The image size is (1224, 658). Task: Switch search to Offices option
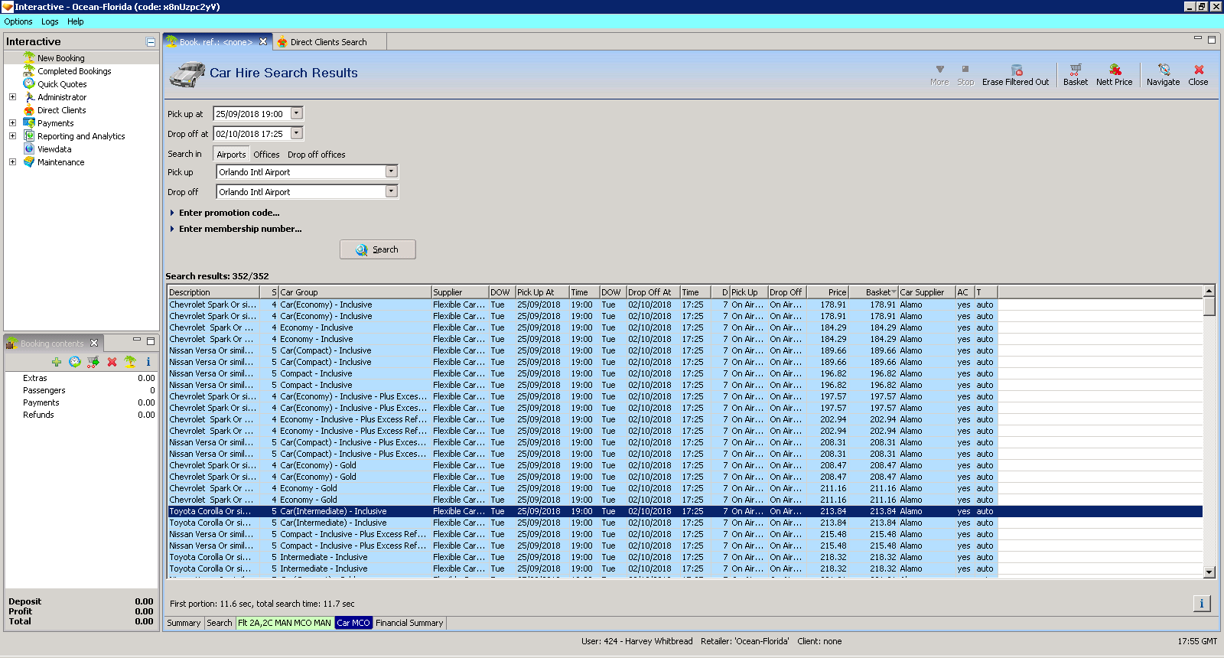[266, 155]
